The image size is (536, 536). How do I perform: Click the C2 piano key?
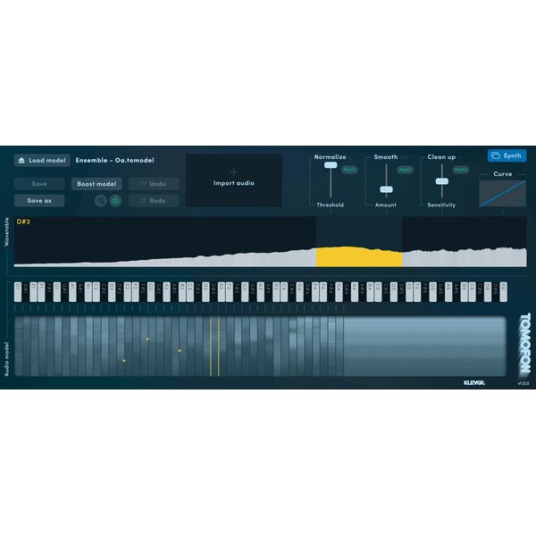click(x=96, y=292)
